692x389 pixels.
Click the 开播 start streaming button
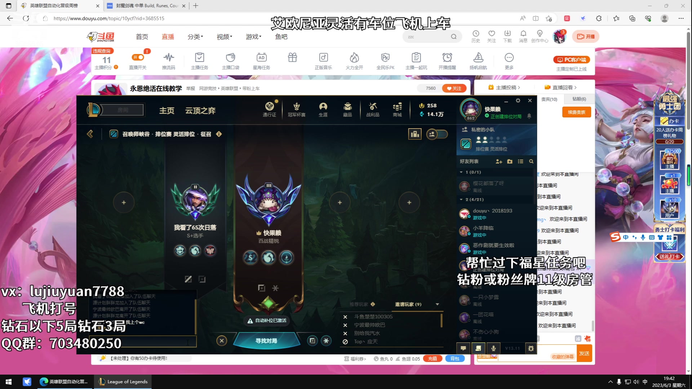coord(586,36)
